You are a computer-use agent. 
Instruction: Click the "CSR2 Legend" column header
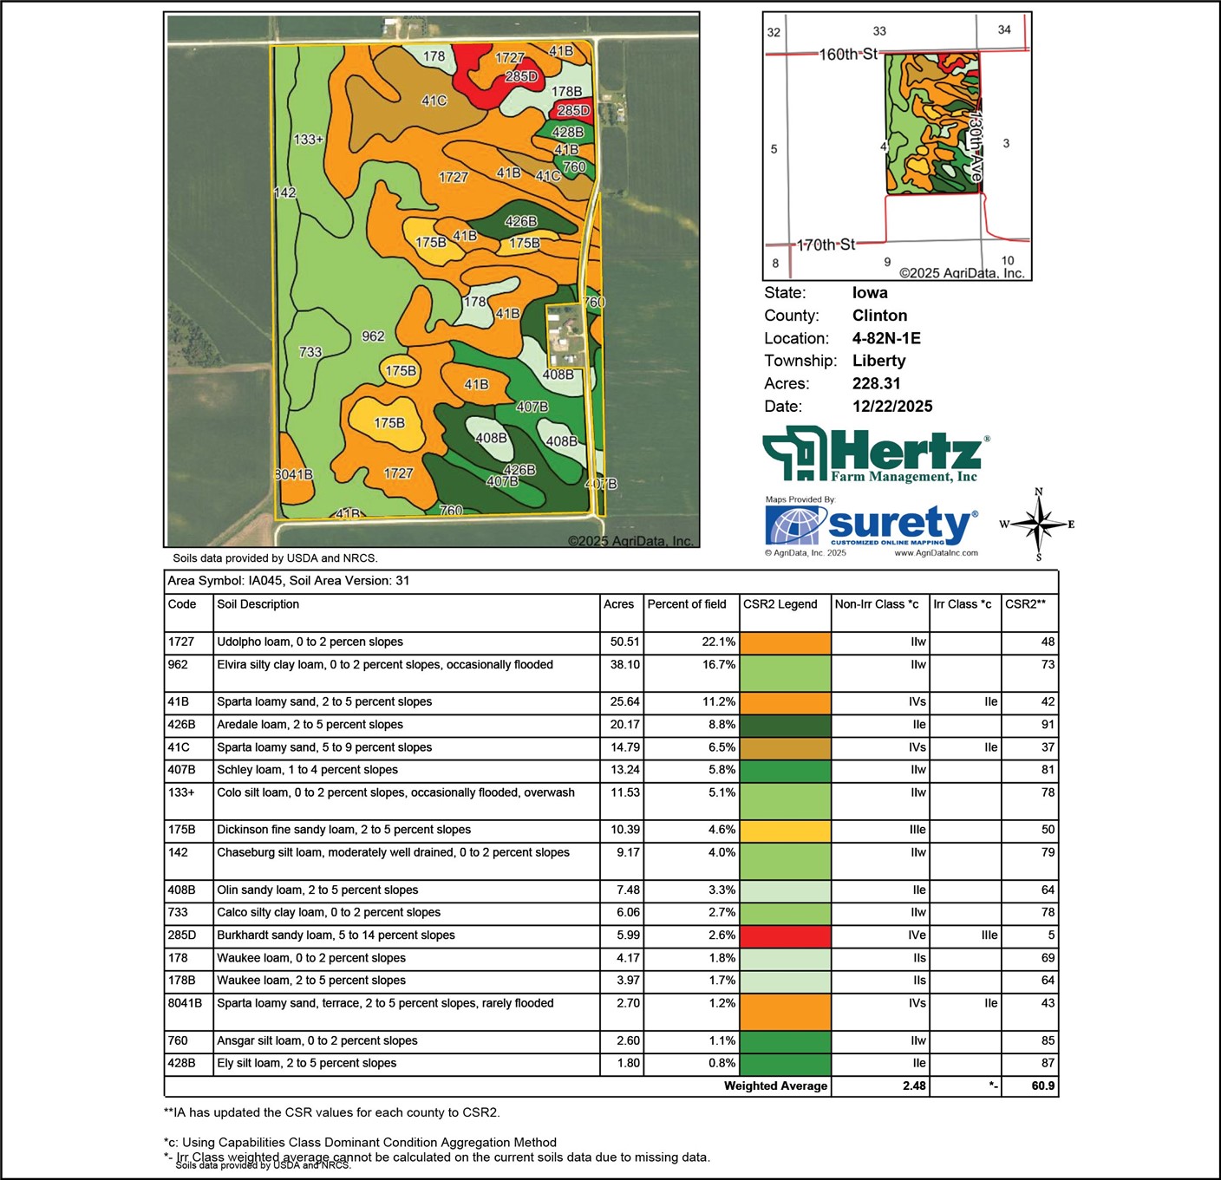[780, 604]
